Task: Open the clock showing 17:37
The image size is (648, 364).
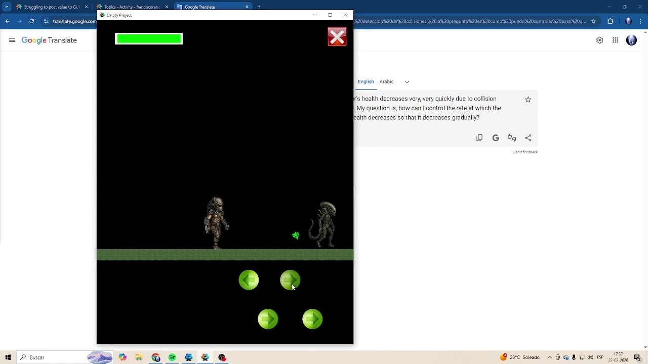Action: [x=618, y=357]
